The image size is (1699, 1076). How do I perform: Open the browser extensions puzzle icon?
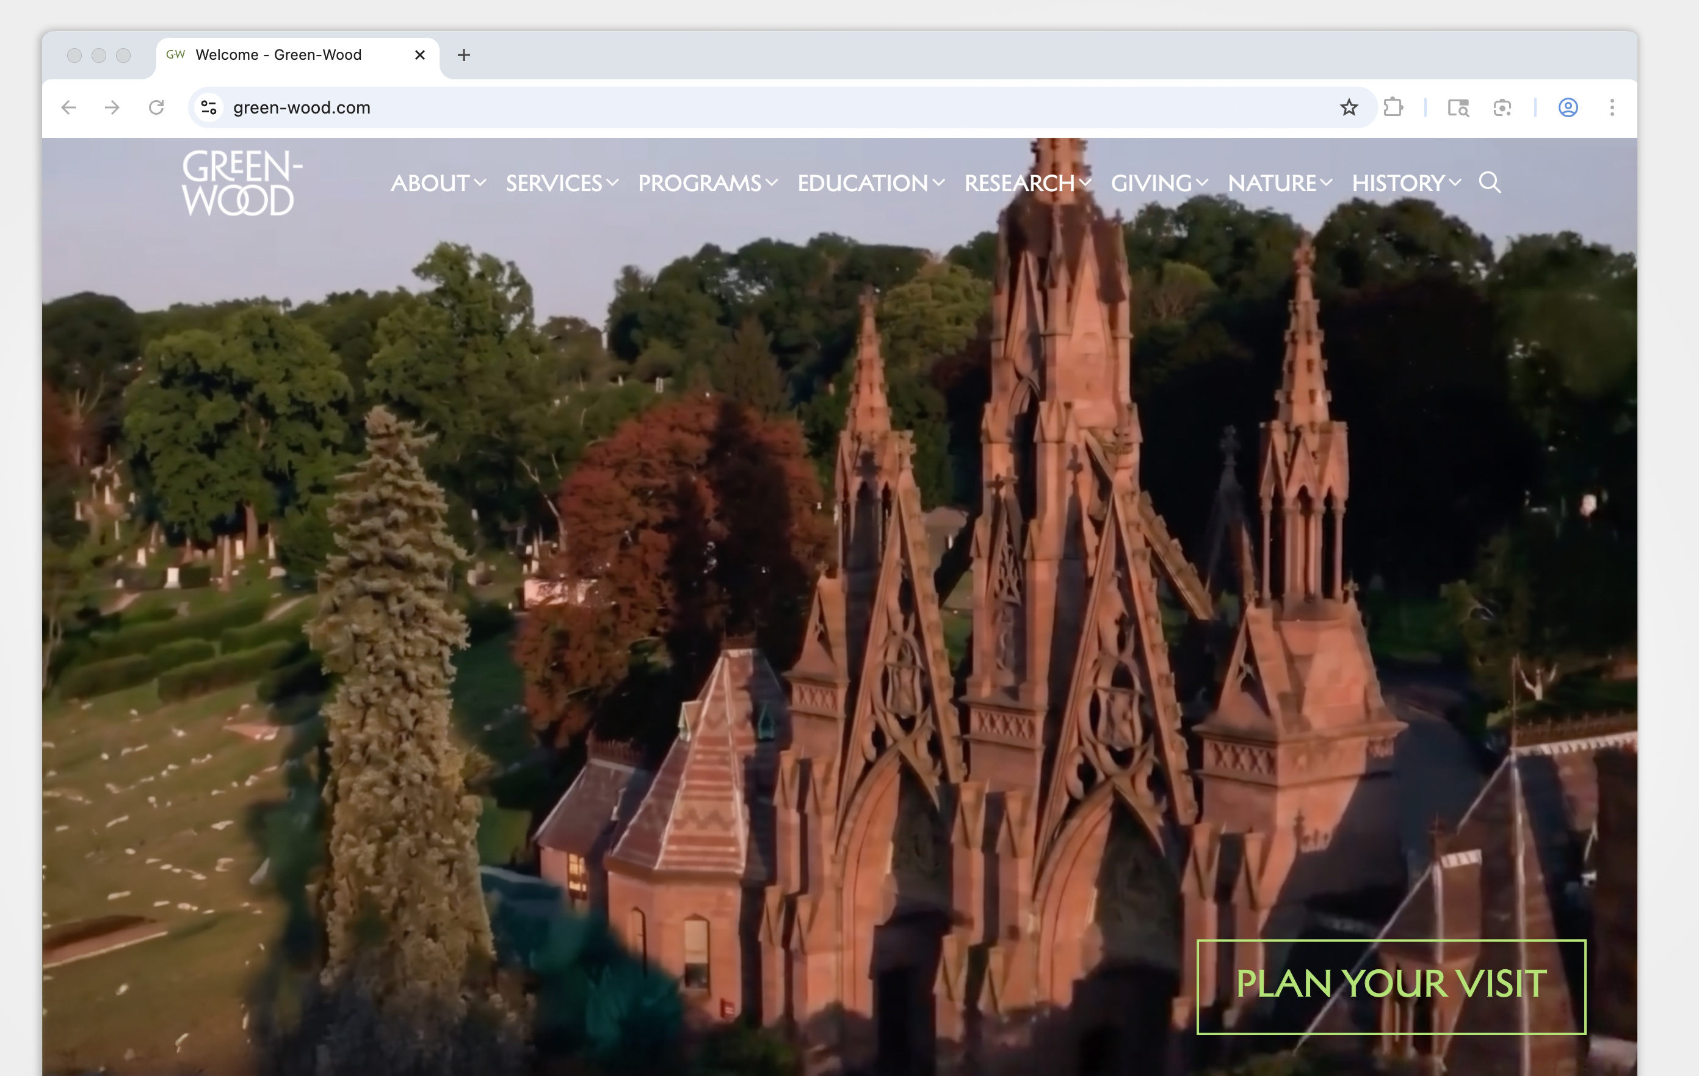(1393, 107)
